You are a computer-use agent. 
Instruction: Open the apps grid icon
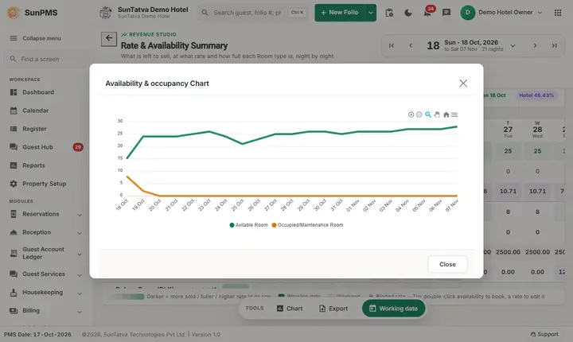click(x=558, y=13)
